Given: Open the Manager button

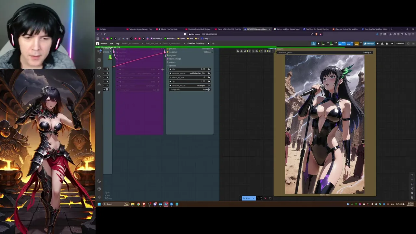Looking at the screenshot, I should coord(369,44).
